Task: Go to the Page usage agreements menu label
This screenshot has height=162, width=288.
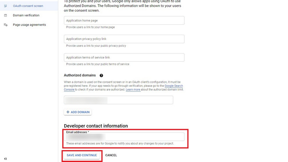Action: (x=29, y=25)
